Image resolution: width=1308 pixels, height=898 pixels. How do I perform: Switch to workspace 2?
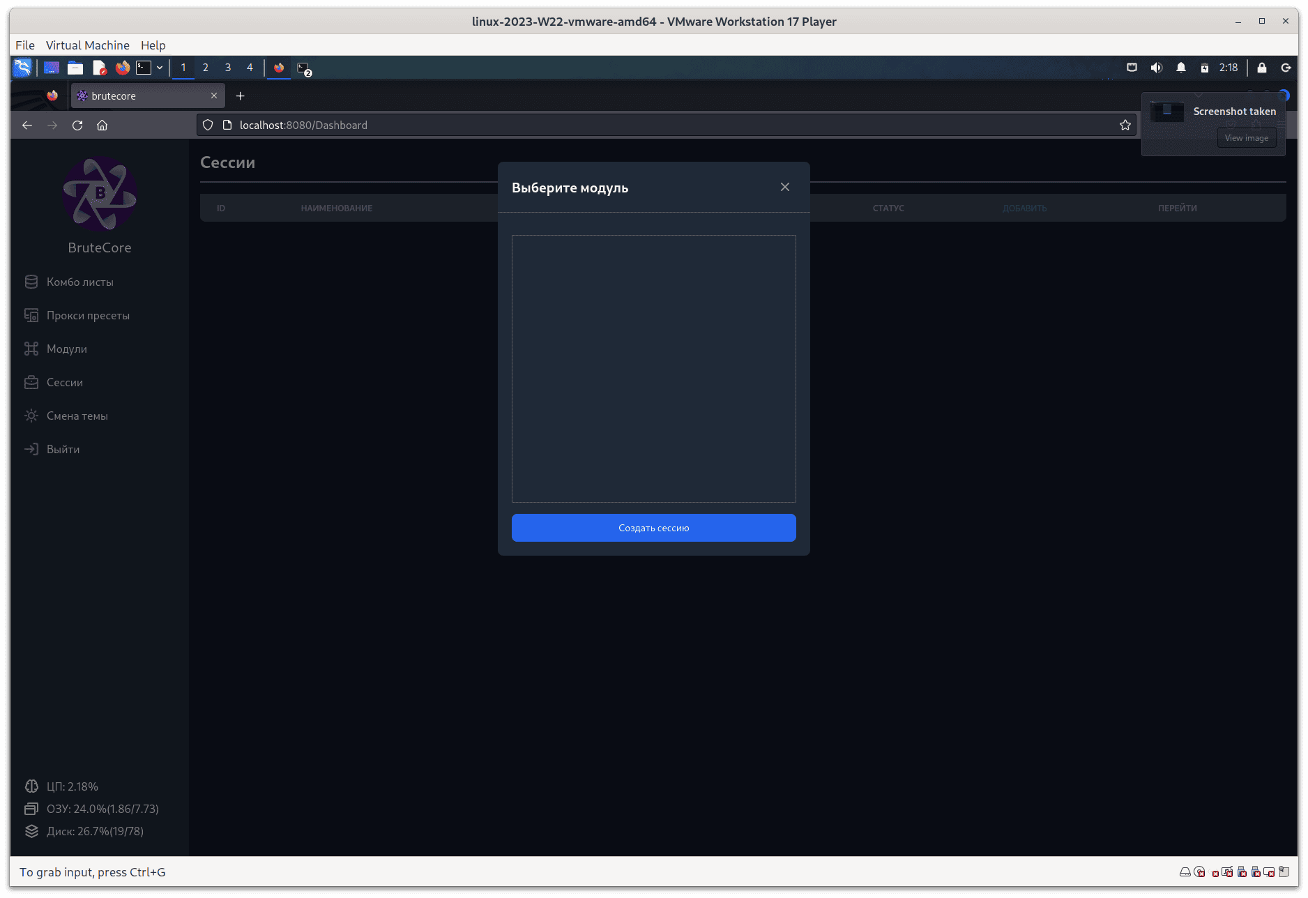[206, 68]
